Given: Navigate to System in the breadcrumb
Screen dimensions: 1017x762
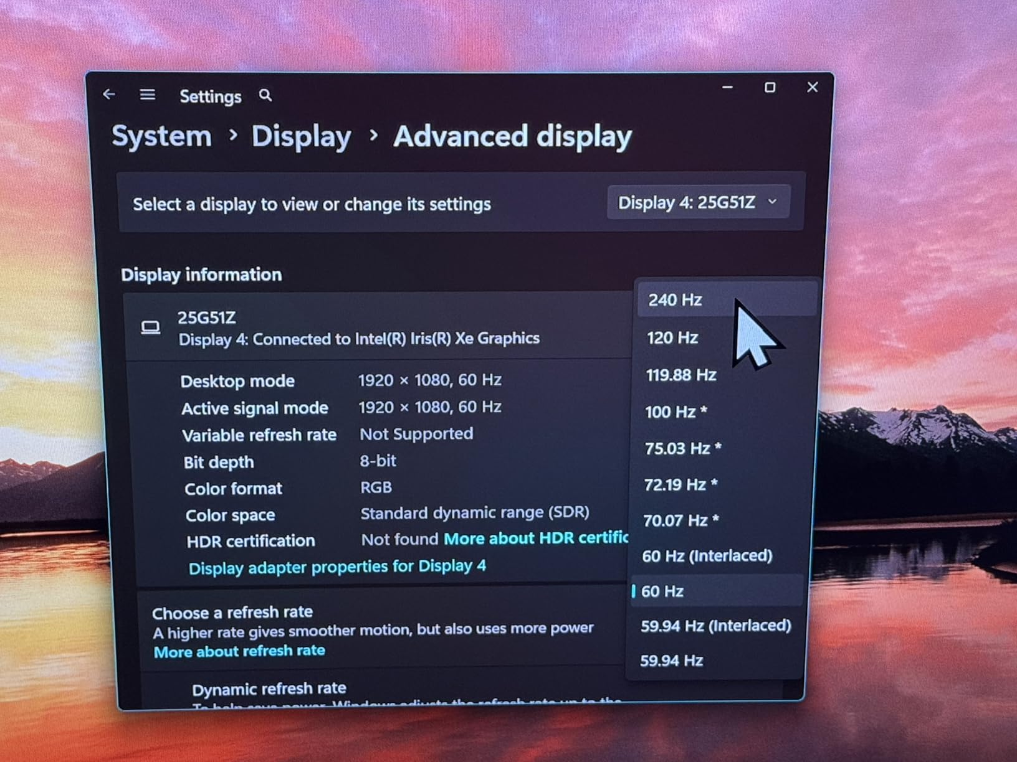Looking at the screenshot, I should (161, 136).
